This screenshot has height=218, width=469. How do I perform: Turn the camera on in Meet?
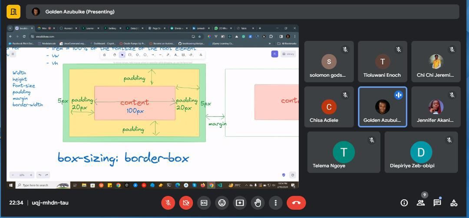coord(186,203)
